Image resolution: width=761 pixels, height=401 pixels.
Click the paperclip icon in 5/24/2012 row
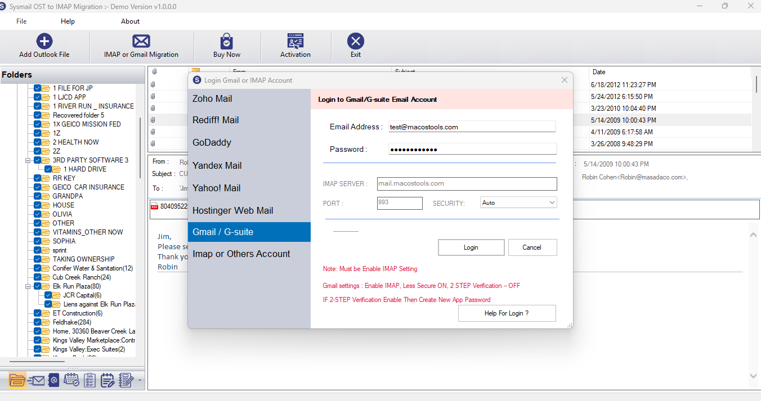[x=153, y=97]
